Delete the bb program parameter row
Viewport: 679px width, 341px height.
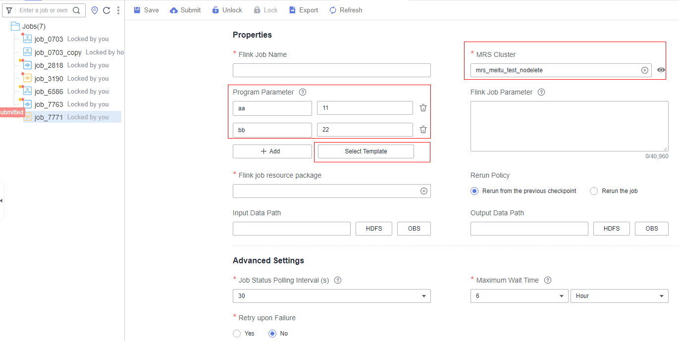(423, 130)
